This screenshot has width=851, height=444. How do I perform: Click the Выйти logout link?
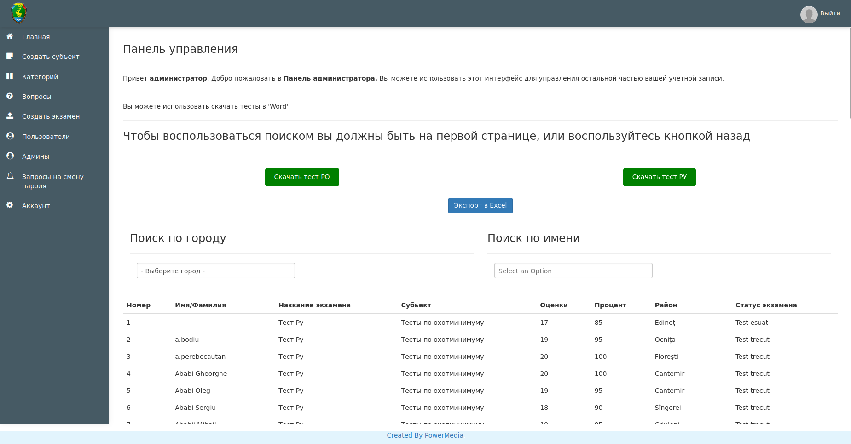click(831, 13)
